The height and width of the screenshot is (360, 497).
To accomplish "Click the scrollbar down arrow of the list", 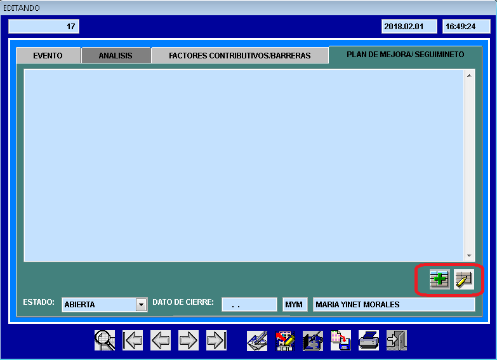I will click(469, 256).
